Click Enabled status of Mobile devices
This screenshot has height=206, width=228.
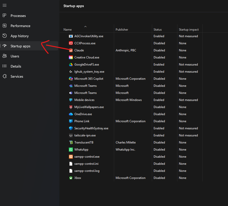pyautogui.click(x=159, y=100)
